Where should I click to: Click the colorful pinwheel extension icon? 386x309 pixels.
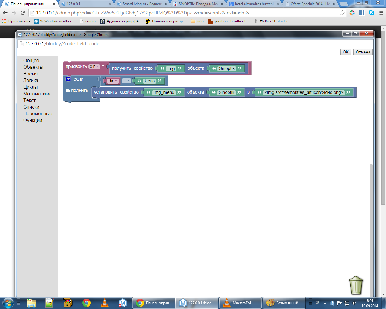[352, 13]
